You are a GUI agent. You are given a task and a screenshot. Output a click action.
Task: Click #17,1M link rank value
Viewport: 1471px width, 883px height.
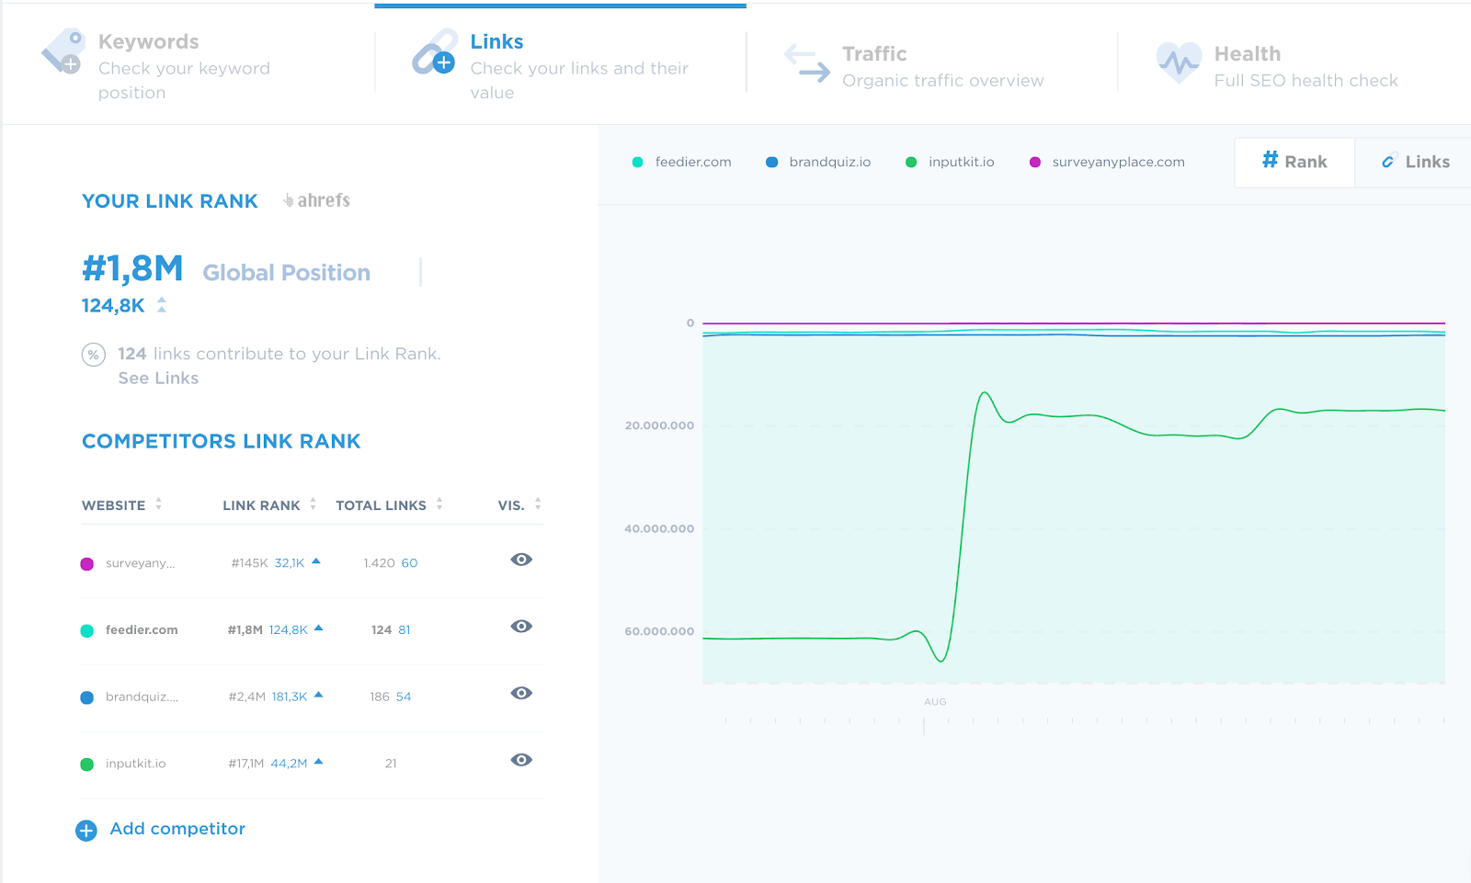(245, 764)
